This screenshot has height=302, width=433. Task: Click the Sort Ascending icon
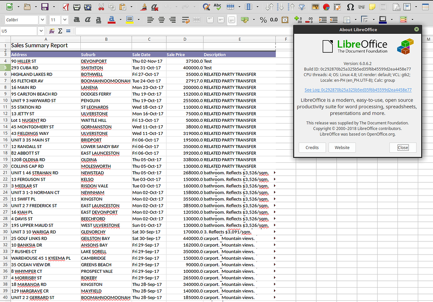point(280,7)
